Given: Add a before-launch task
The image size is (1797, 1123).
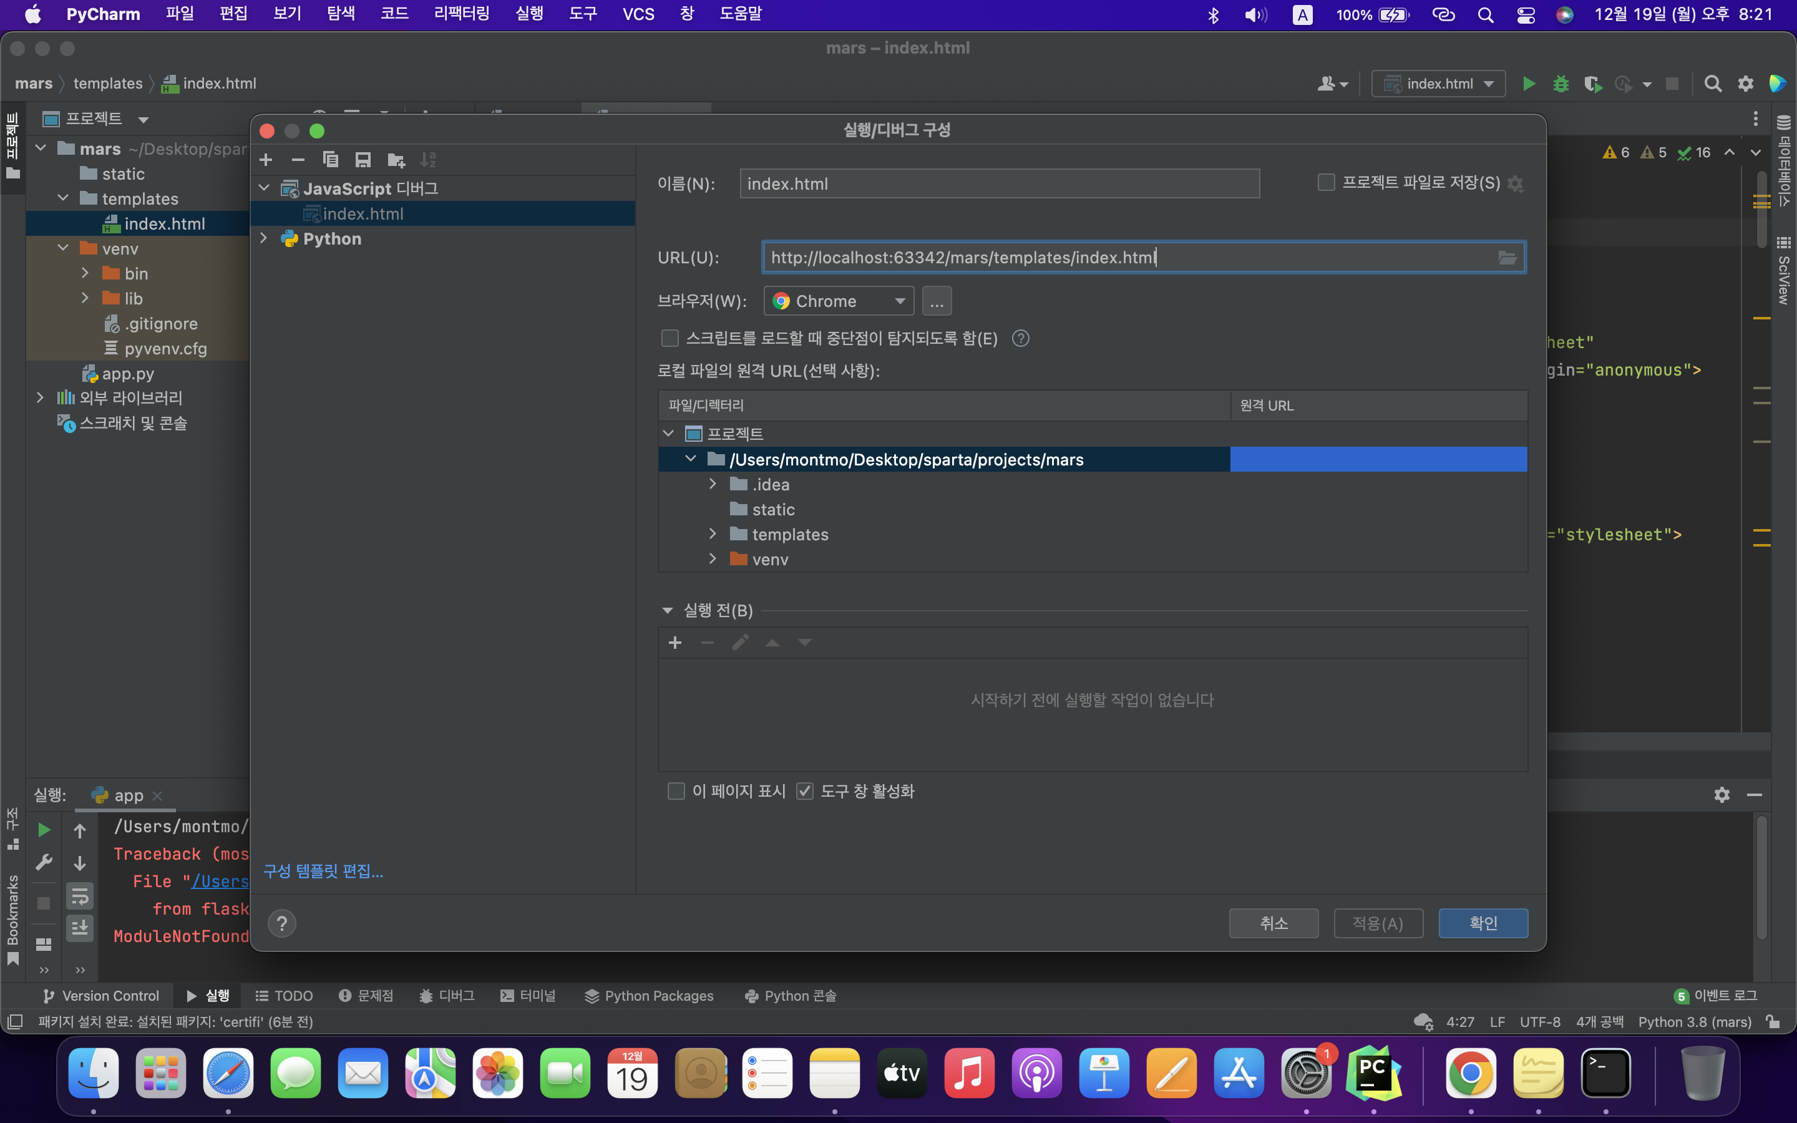Looking at the screenshot, I should (x=675, y=643).
